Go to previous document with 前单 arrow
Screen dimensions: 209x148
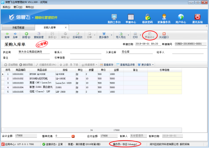point(7,35)
